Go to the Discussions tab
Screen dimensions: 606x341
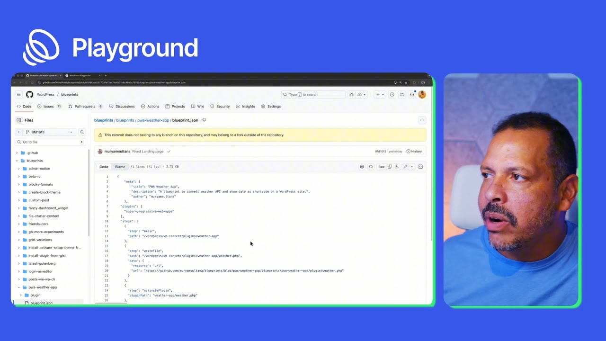122,107
